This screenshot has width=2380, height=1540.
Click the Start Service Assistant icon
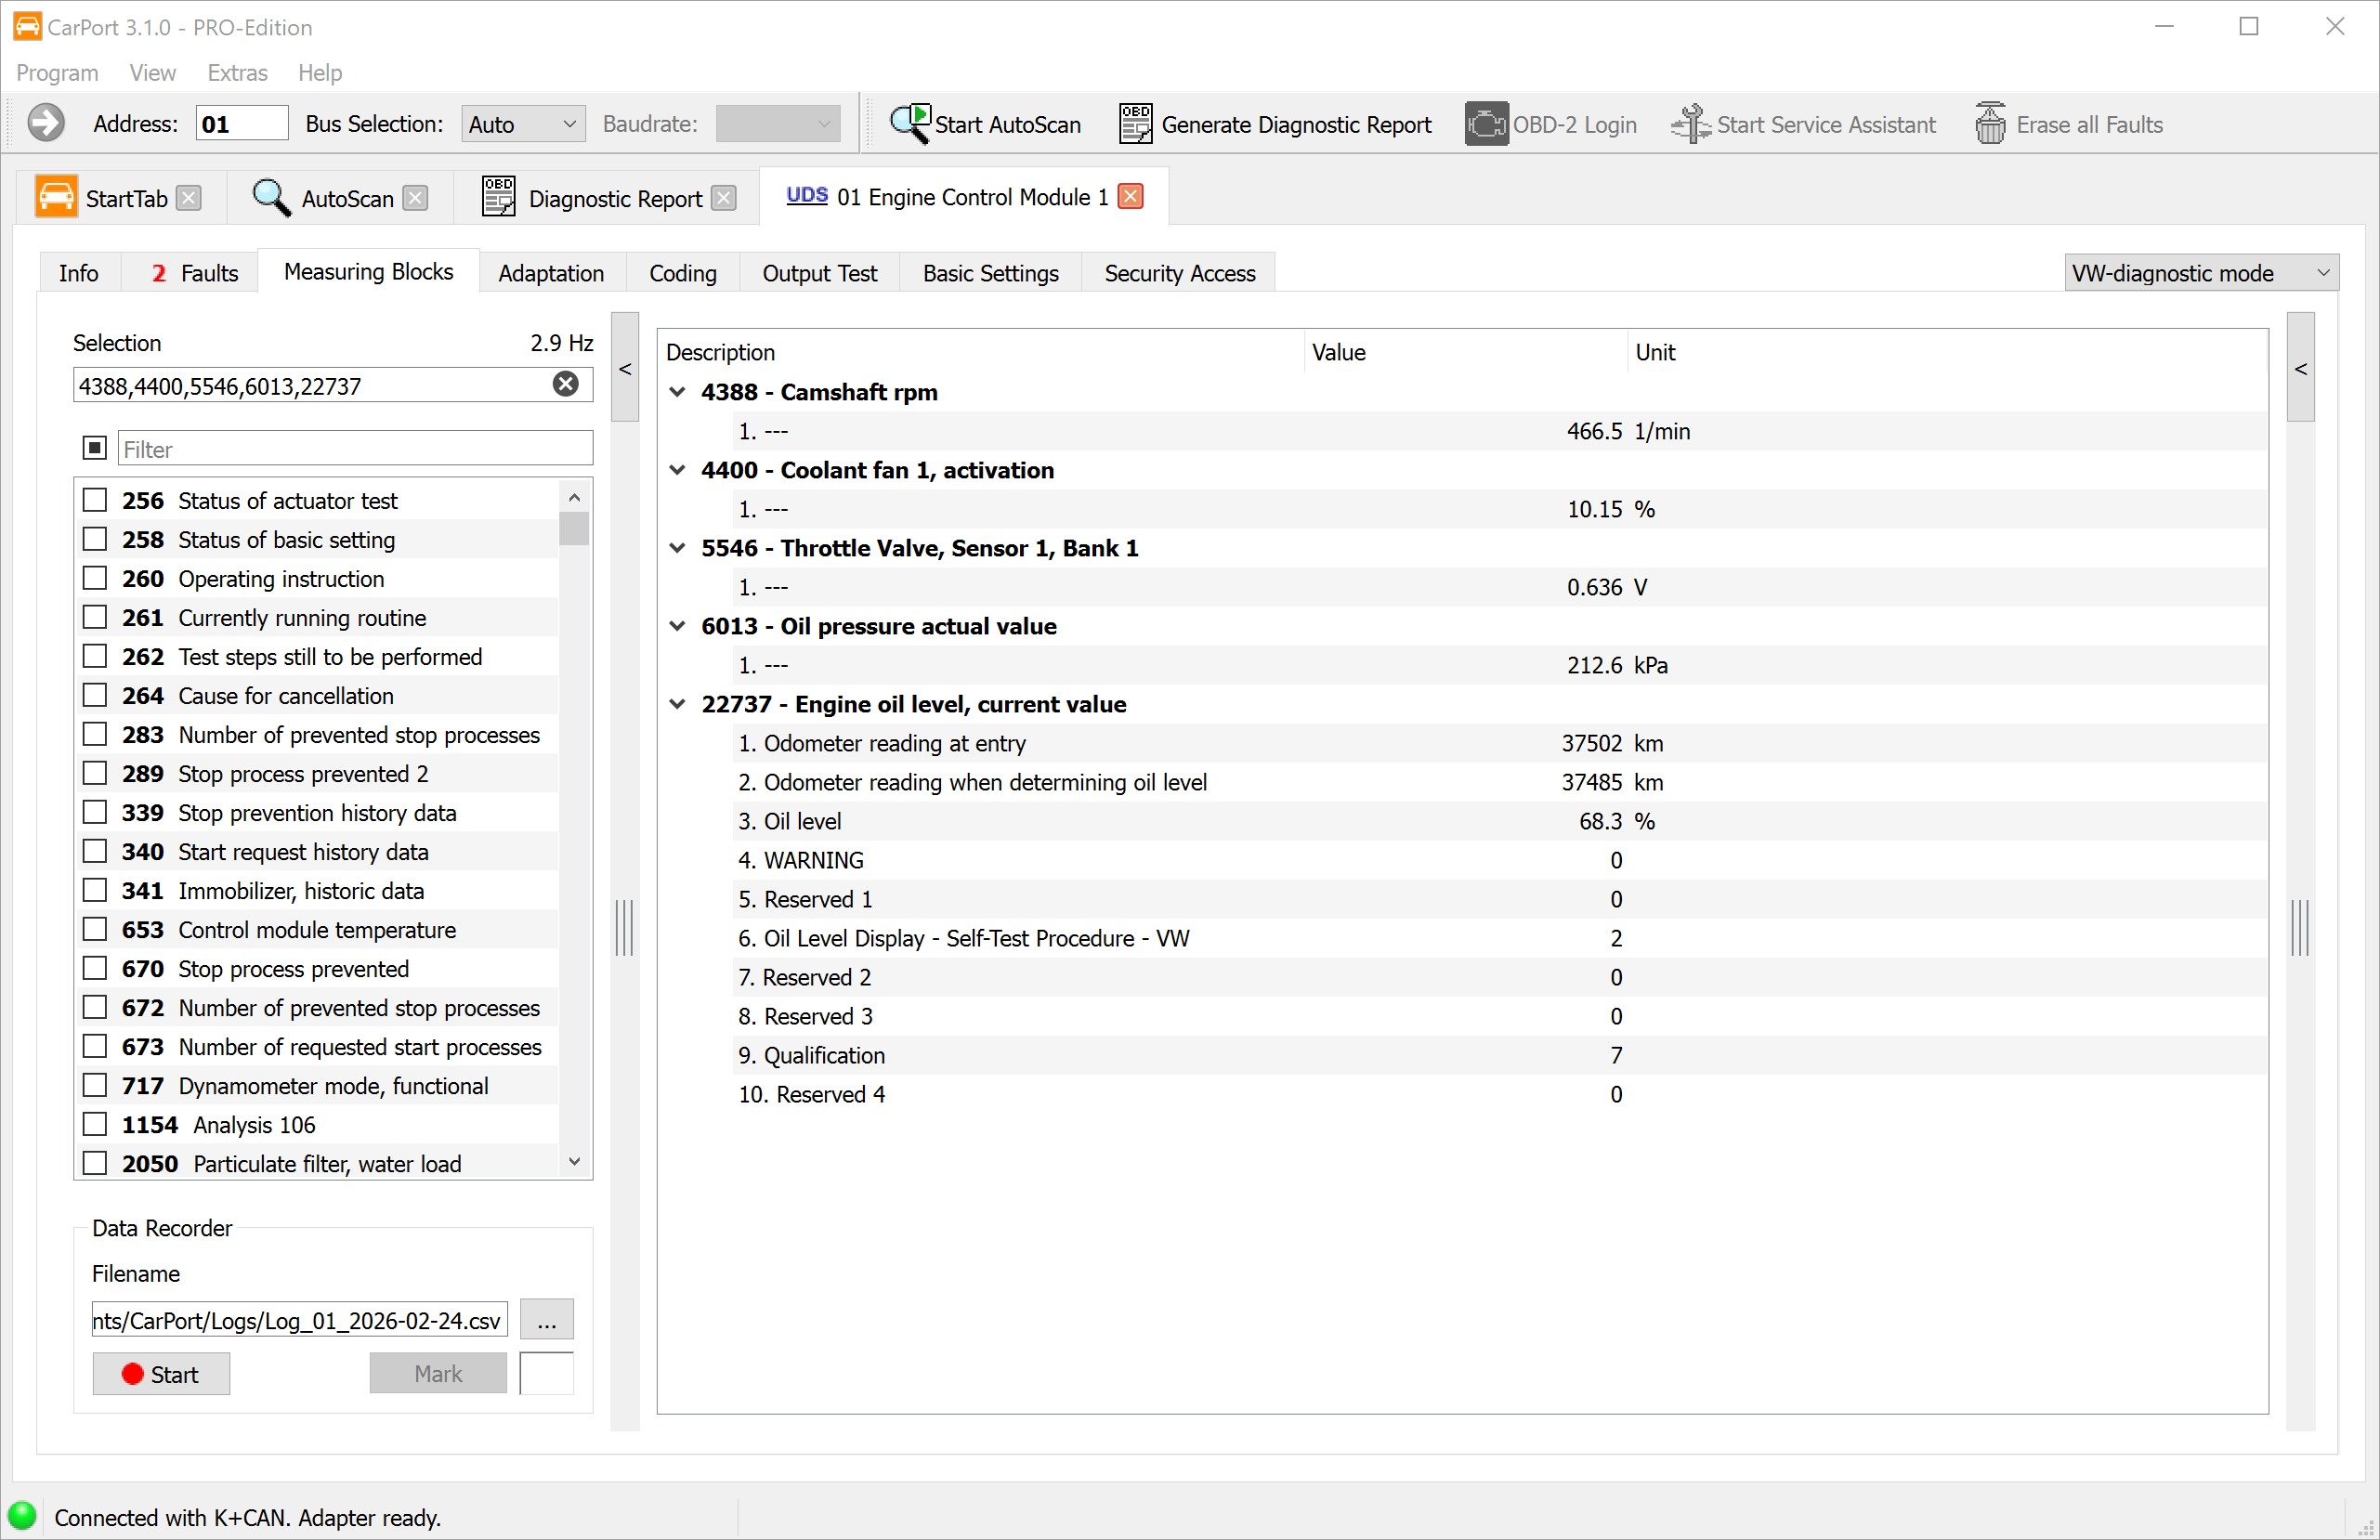[x=1690, y=124]
